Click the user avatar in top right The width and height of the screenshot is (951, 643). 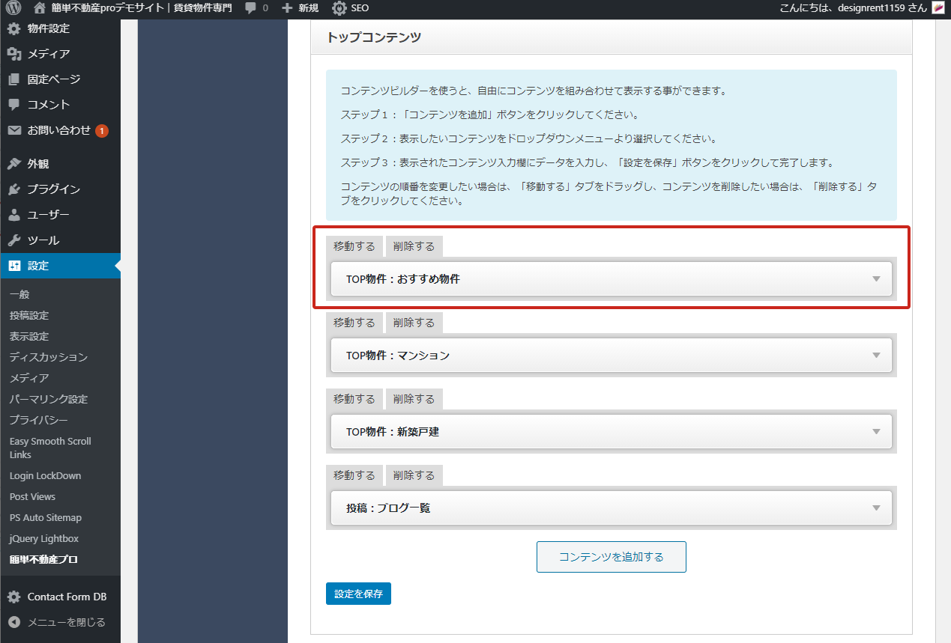coord(938,8)
